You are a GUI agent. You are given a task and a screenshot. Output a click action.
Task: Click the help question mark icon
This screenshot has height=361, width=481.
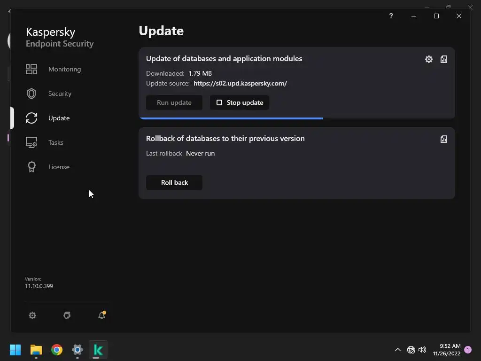391,16
